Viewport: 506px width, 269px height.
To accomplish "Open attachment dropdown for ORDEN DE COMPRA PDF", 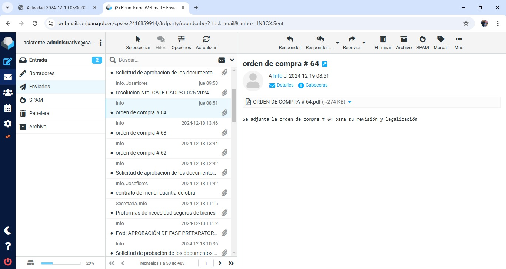I will (x=350, y=102).
